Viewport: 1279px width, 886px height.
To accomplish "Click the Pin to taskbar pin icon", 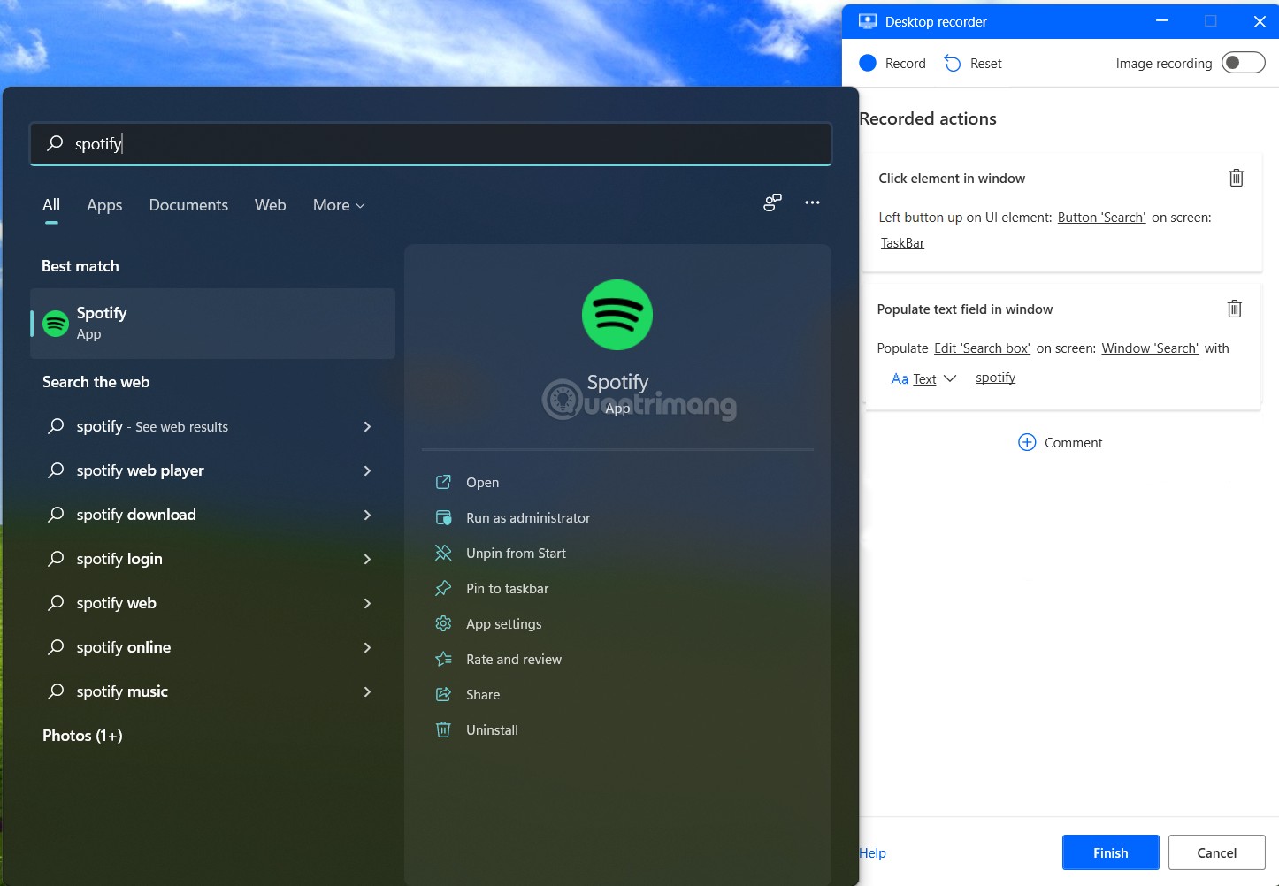I will click(443, 588).
